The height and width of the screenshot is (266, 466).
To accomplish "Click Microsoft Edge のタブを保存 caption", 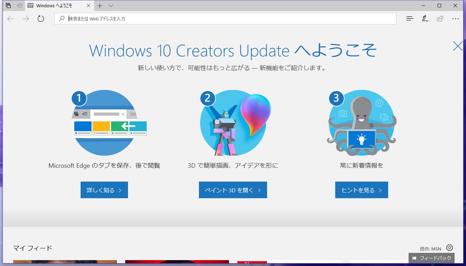I will [x=104, y=166].
